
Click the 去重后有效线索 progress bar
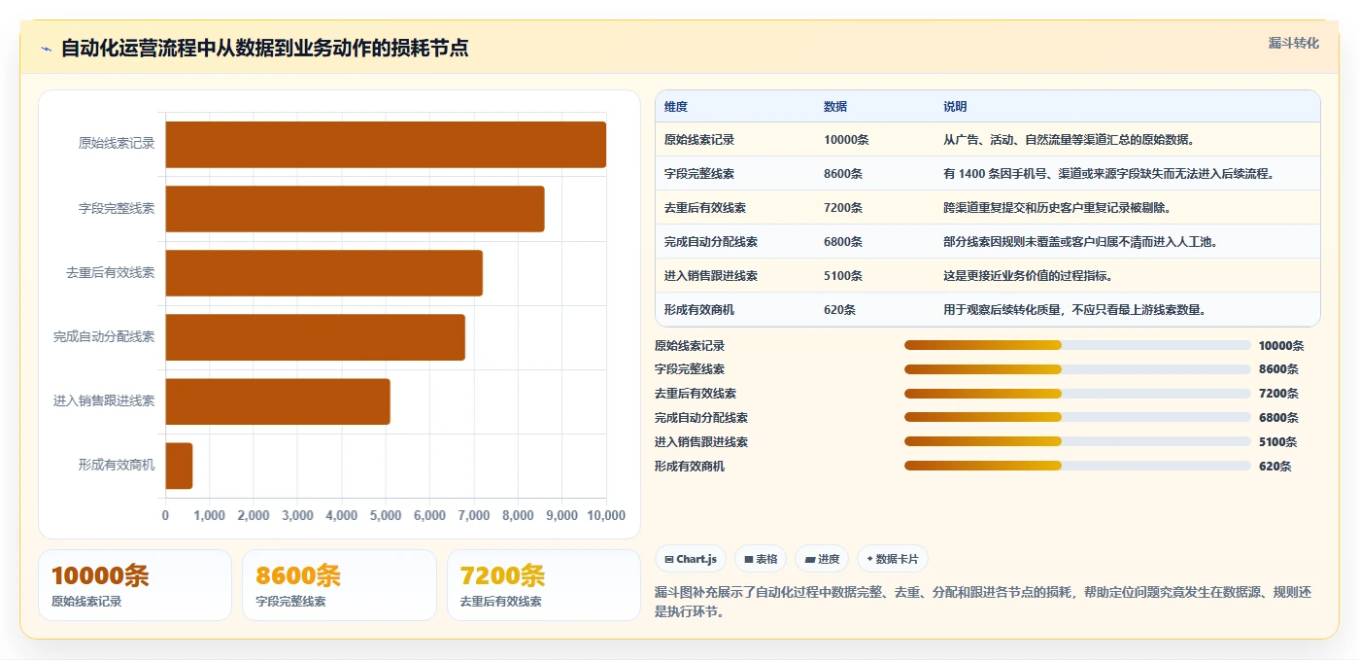point(1077,394)
